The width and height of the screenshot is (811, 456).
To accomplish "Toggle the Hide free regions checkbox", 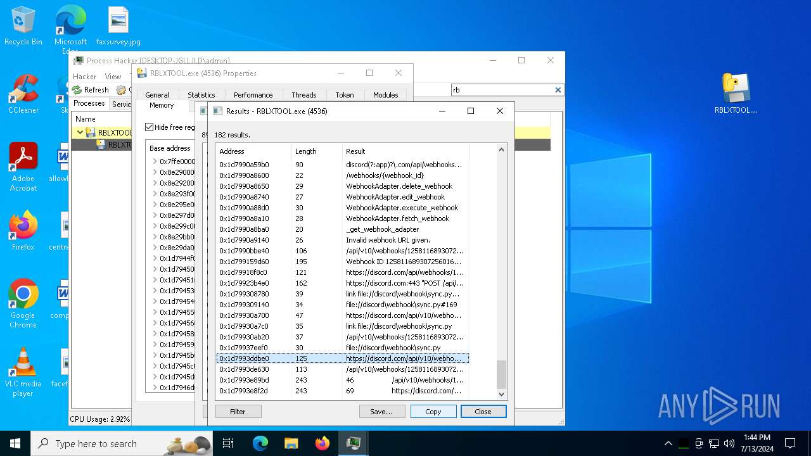I will click(x=150, y=127).
